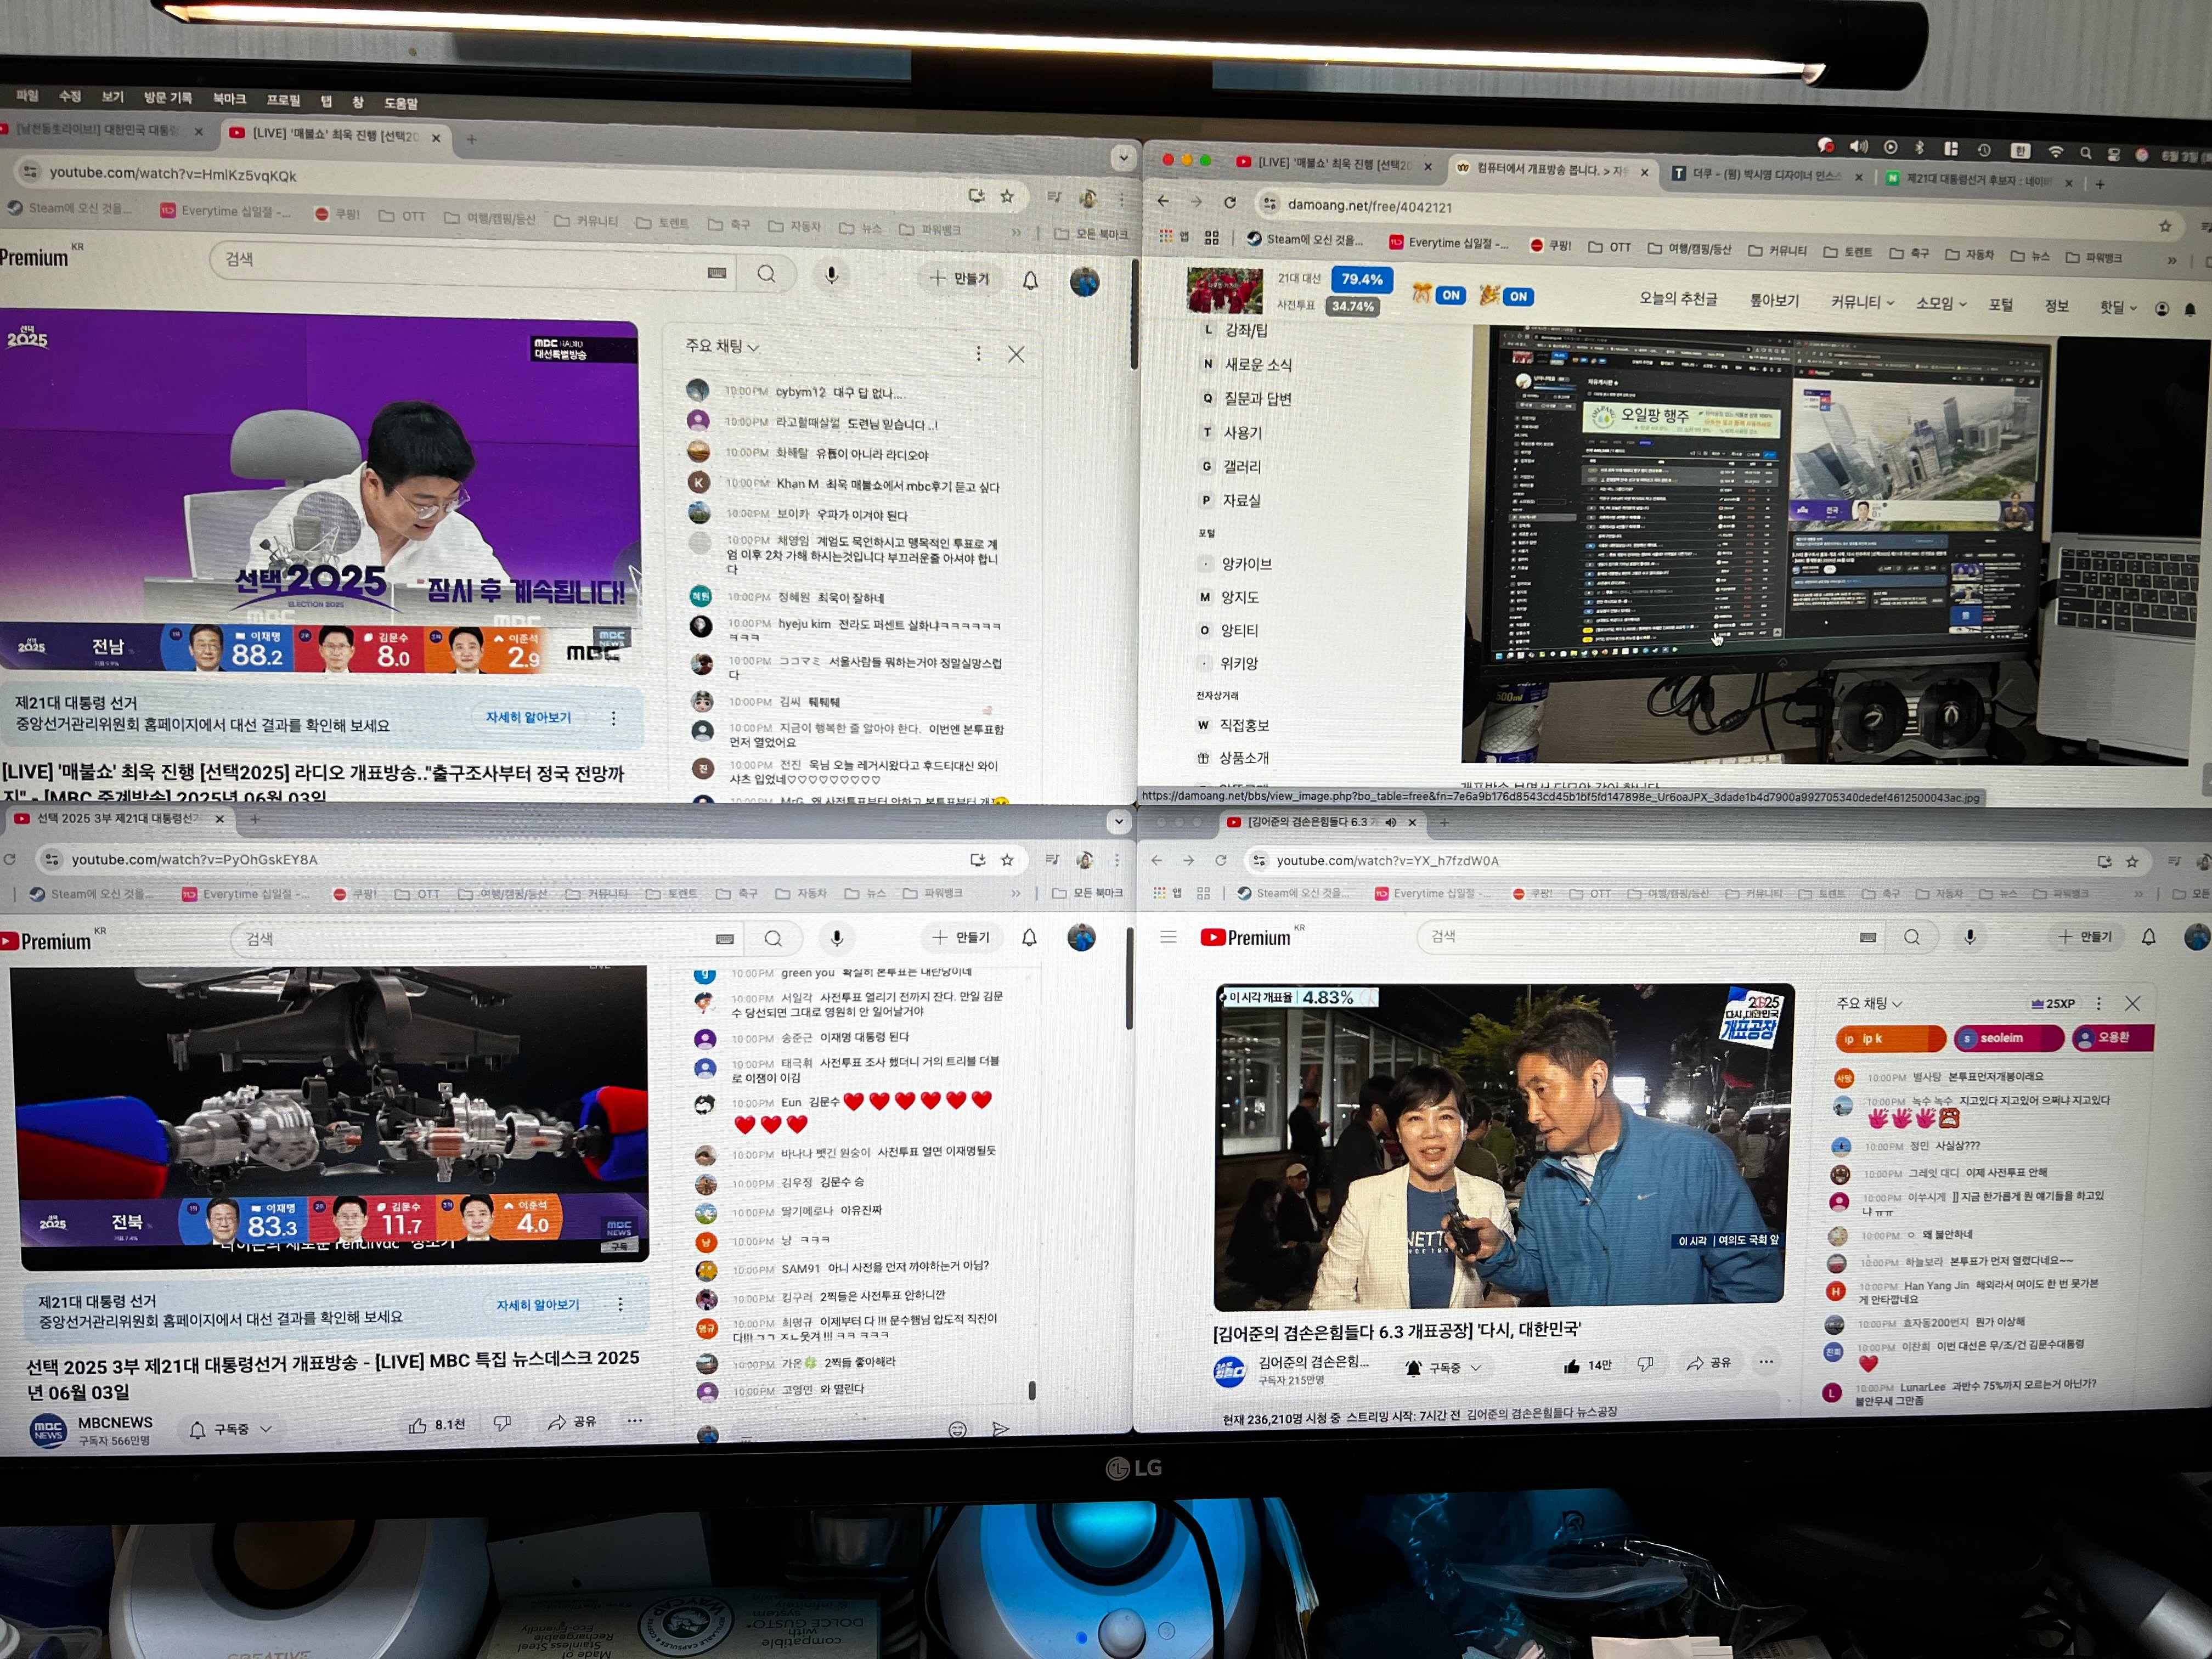Like the MBCNEWS video (8.1천)
This screenshot has width=2212, height=1659.
click(x=437, y=1424)
